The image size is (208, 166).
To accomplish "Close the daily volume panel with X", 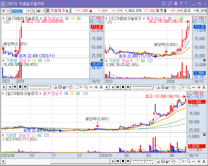I will coord(204,135).
